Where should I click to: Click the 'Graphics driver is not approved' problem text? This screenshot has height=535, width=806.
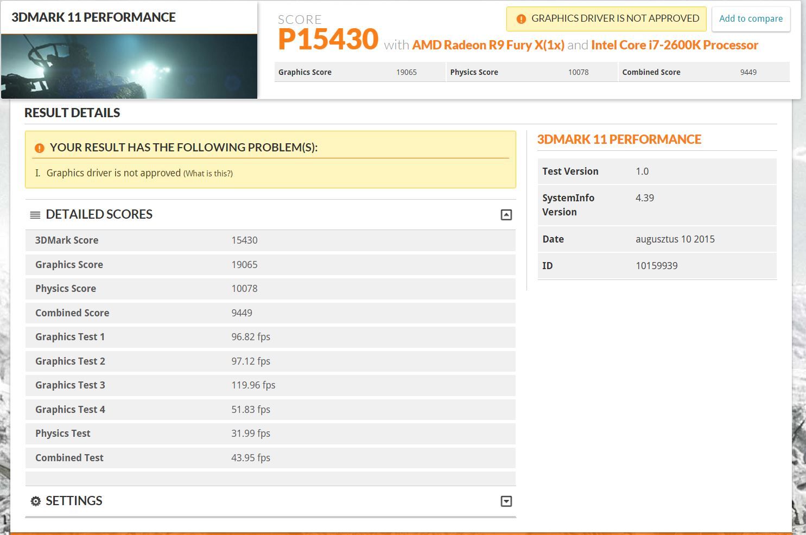113,173
